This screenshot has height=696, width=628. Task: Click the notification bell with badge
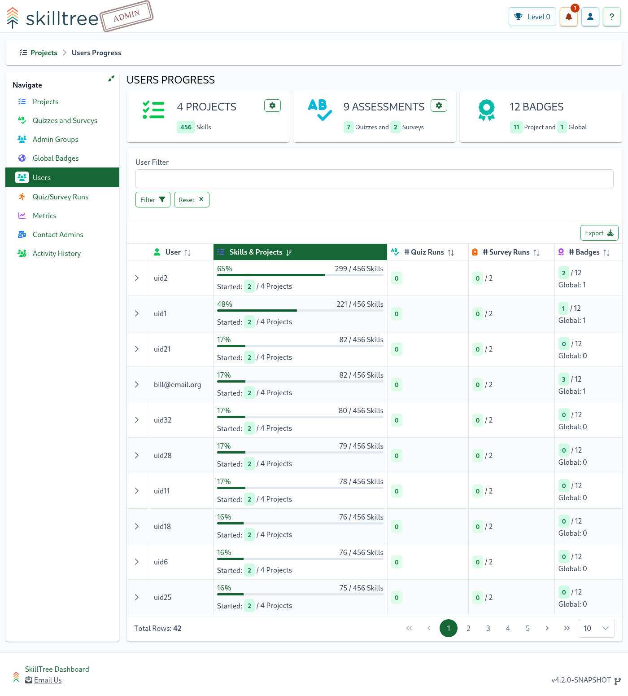click(x=568, y=17)
